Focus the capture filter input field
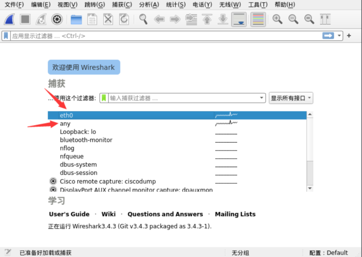The height and width of the screenshot is (257, 362). pos(184,98)
